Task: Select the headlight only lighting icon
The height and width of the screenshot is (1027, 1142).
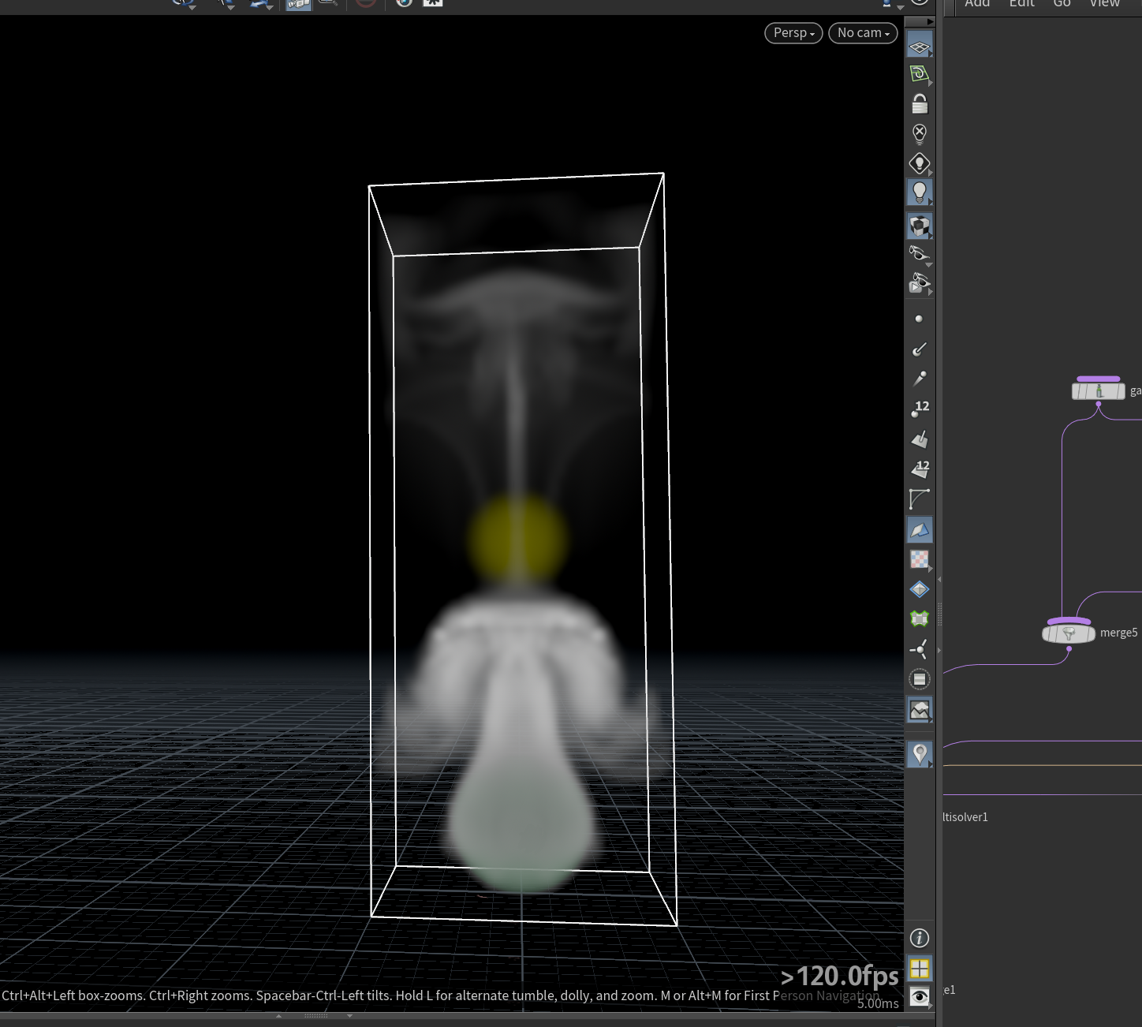Action: click(x=920, y=163)
